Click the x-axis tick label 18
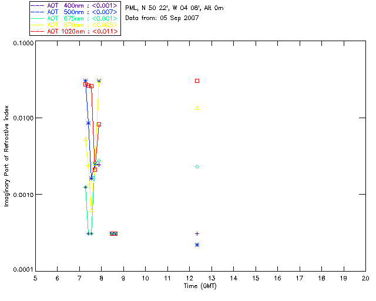The image size is (376, 301). [321, 278]
